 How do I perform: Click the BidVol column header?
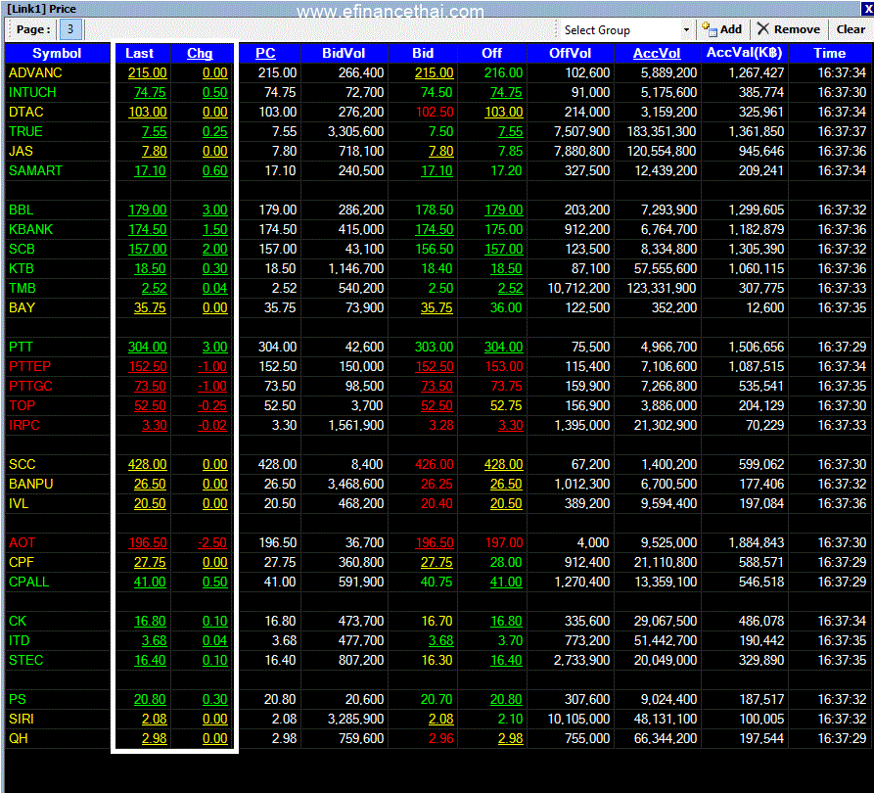click(344, 54)
